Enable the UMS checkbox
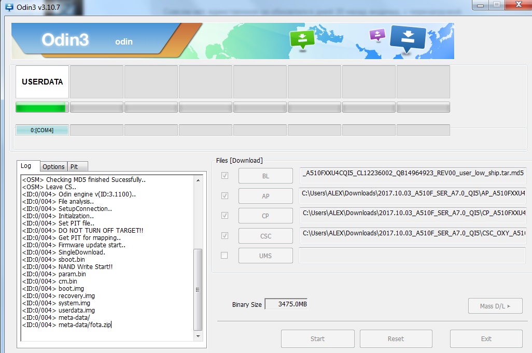The height and width of the screenshot is (353, 532). [x=225, y=255]
